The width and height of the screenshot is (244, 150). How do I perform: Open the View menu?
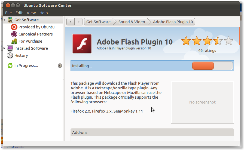click(x=31, y=13)
